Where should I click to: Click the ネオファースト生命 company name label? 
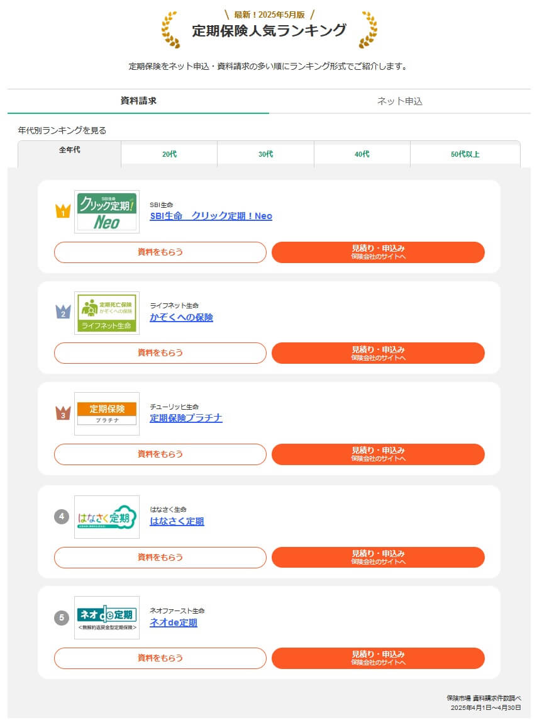(177, 610)
